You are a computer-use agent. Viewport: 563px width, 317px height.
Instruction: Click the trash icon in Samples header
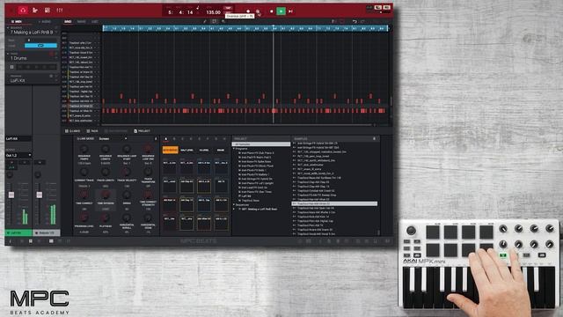374,139
